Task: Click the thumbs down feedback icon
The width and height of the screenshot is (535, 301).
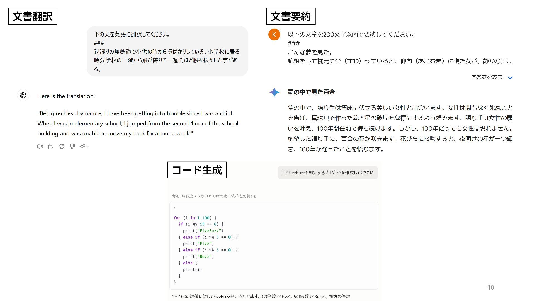Action: [x=72, y=146]
